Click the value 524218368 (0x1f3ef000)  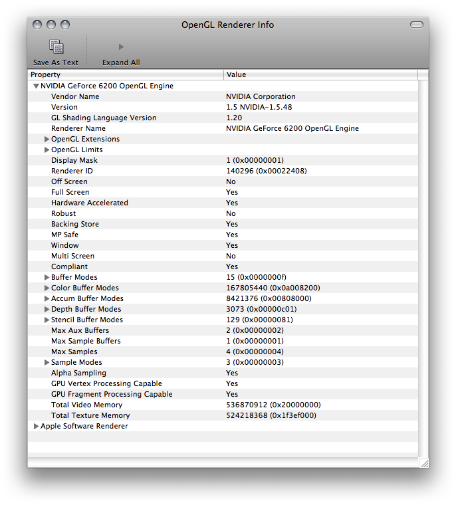pos(271,415)
